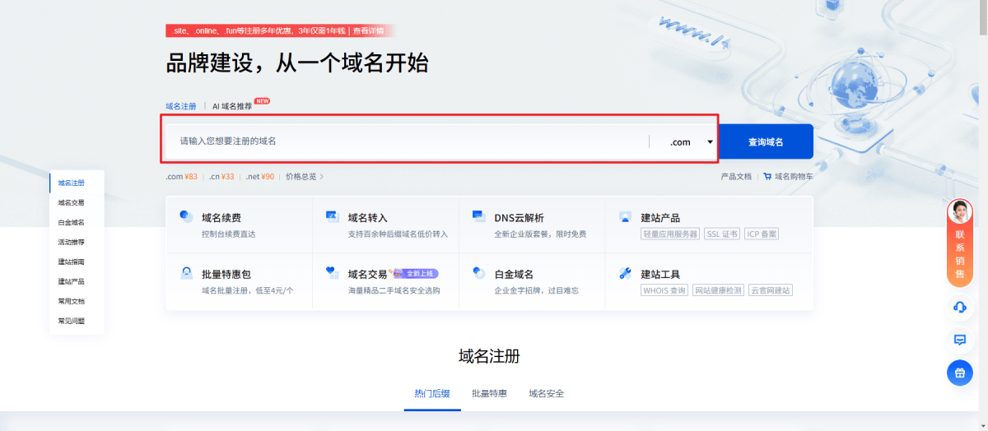Click the 查询域名 search button

pos(765,142)
